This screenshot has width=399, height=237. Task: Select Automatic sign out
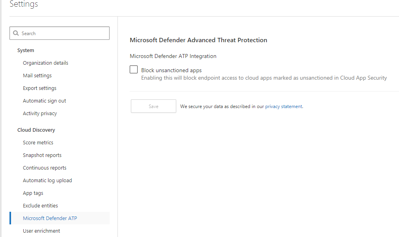pyautogui.click(x=44, y=101)
